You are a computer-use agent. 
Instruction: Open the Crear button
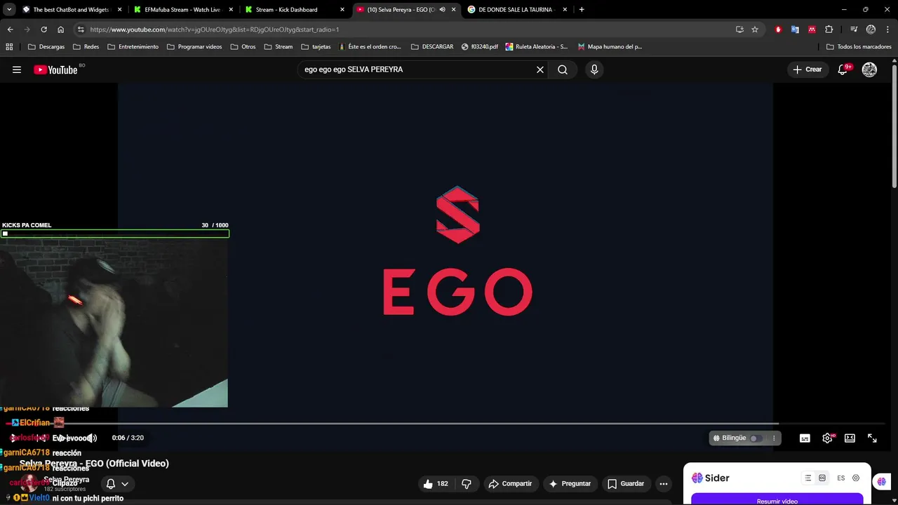(x=807, y=69)
